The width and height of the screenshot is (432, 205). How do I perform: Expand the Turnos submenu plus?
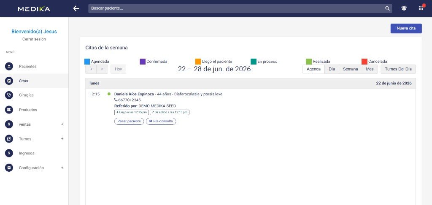click(62, 139)
